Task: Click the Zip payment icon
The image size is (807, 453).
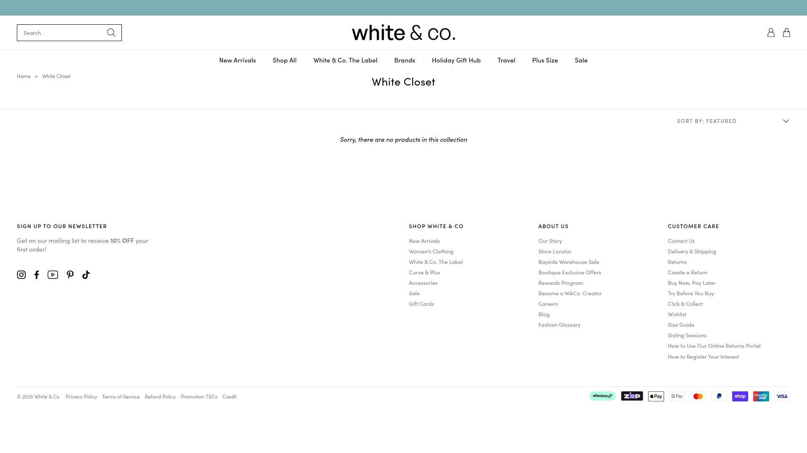Action: click(x=632, y=396)
